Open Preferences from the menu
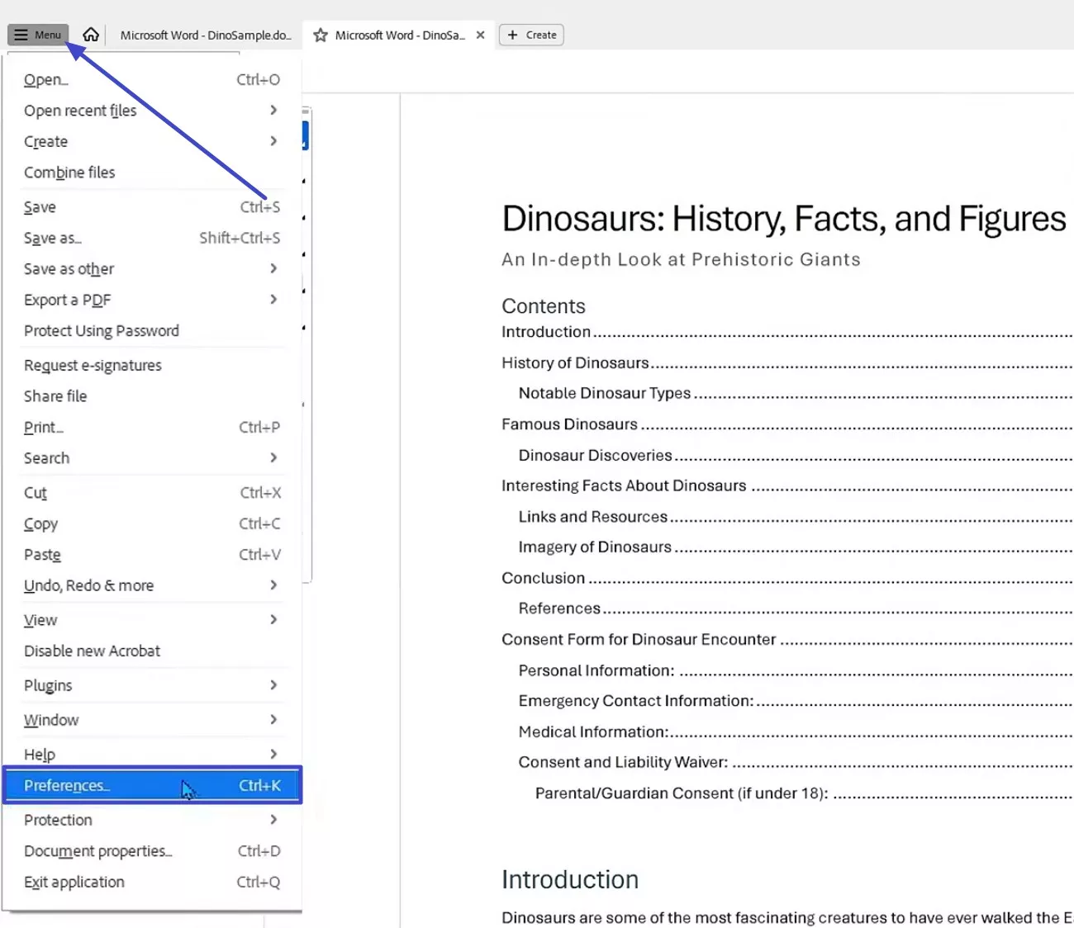1074x928 pixels. [67, 785]
